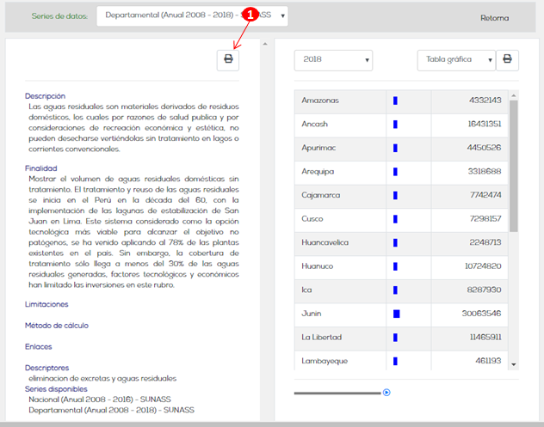Click the table scrollbar down arrow
The height and width of the screenshot is (427, 544).
point(514,364)
